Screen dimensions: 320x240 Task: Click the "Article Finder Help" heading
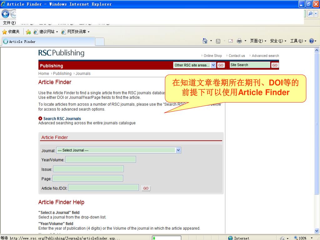61,202
